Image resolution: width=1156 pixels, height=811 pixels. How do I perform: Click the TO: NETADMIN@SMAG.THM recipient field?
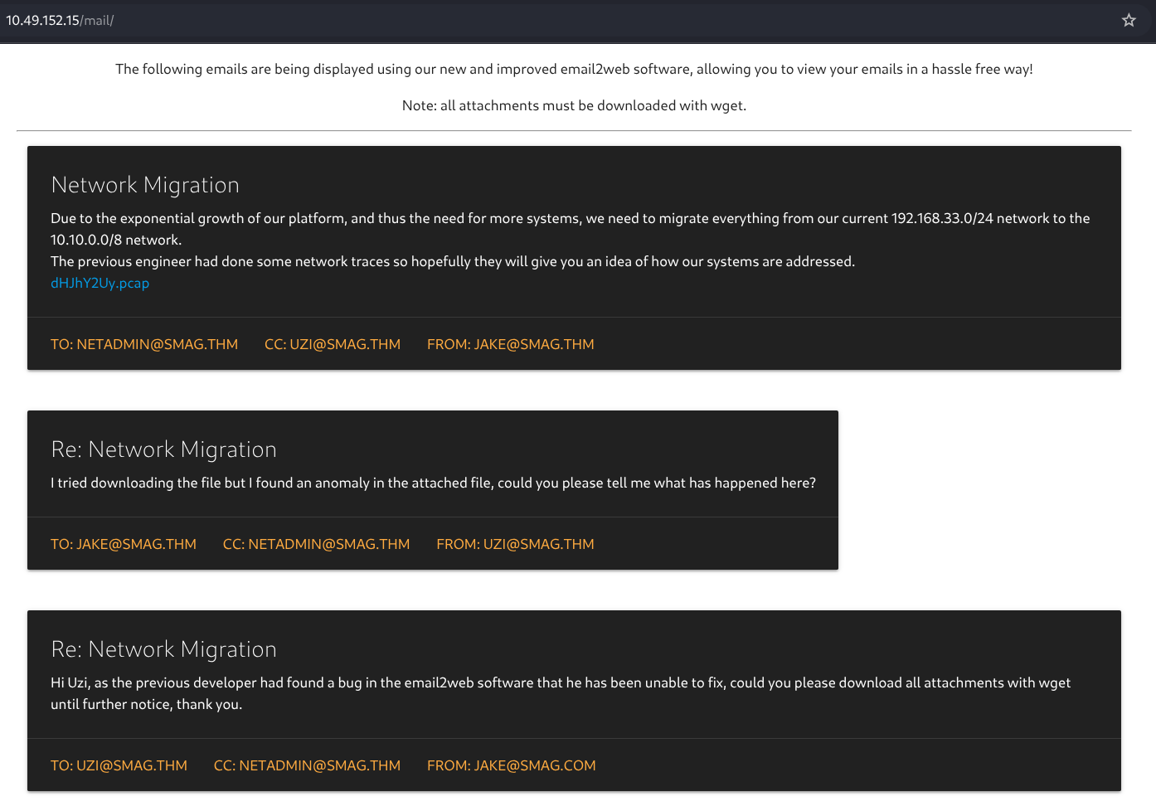pos(144,344)
